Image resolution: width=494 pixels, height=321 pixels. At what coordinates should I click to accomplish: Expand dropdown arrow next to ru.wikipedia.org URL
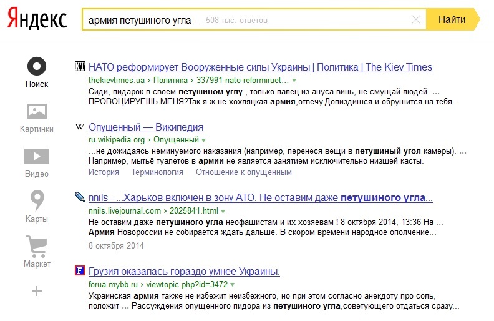tap(203, 140)
